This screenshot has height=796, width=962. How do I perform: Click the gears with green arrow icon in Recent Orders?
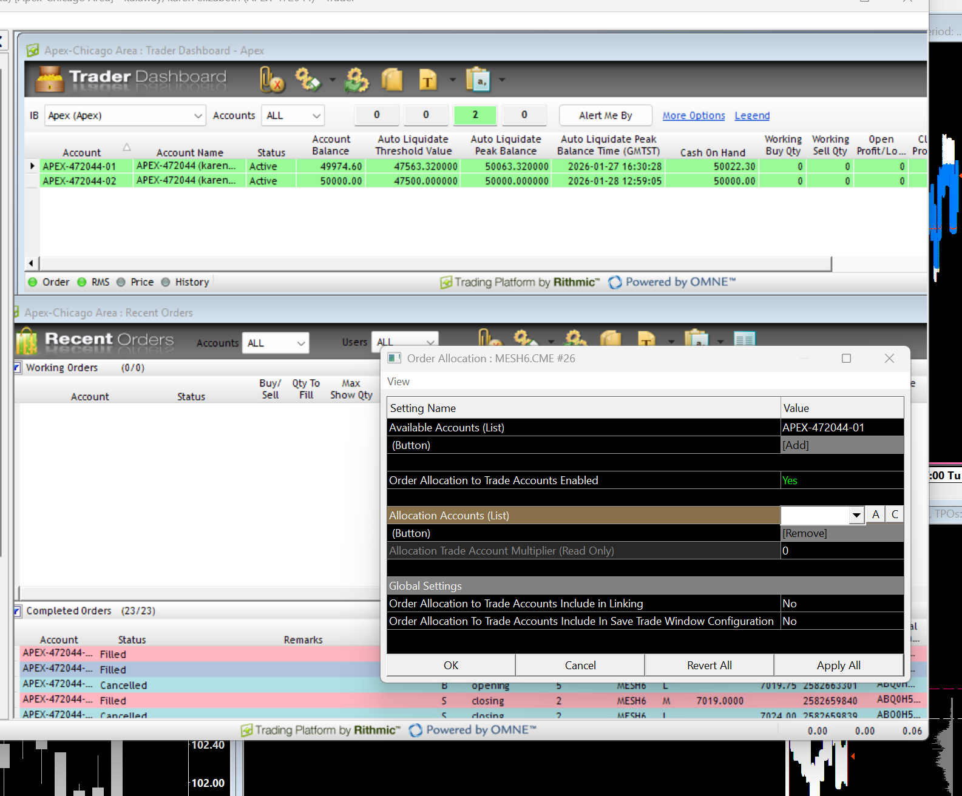pyautogui.click(x=576, y=339)
